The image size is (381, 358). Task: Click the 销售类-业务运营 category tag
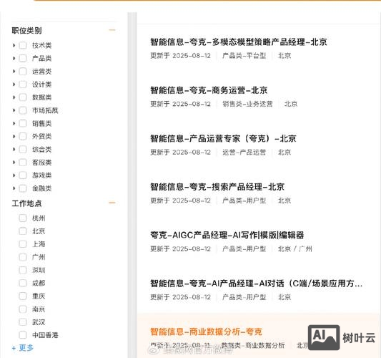(247, 104)
